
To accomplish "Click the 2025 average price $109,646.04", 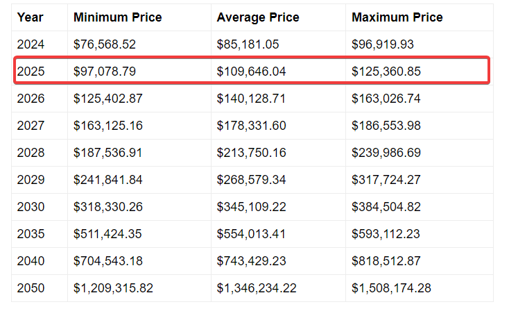I will coord(251,72).
